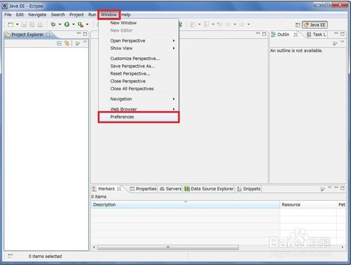Image resolution: width=351 pixels, height=265 pixels.
Task: Sort by the Description column header
Action: pyautogui.click(x=185, y=204)
